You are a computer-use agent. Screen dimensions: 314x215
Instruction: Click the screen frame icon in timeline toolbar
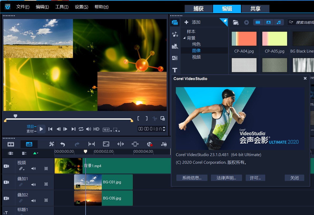tap(106, 144)
